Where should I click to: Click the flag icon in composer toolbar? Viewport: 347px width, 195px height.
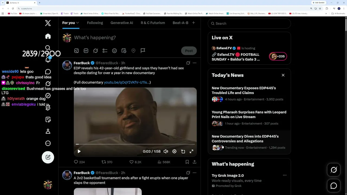pos(143,51)
